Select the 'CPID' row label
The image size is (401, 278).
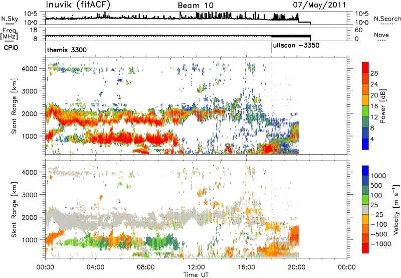[11, 48]
